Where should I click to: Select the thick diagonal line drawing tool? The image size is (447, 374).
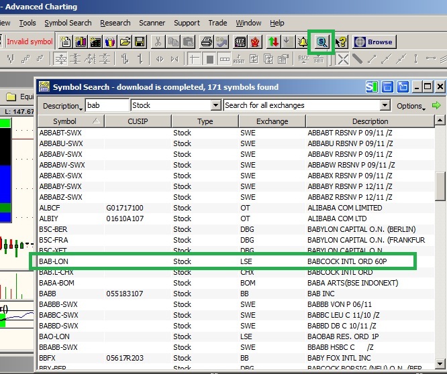(x=357, y=59)
